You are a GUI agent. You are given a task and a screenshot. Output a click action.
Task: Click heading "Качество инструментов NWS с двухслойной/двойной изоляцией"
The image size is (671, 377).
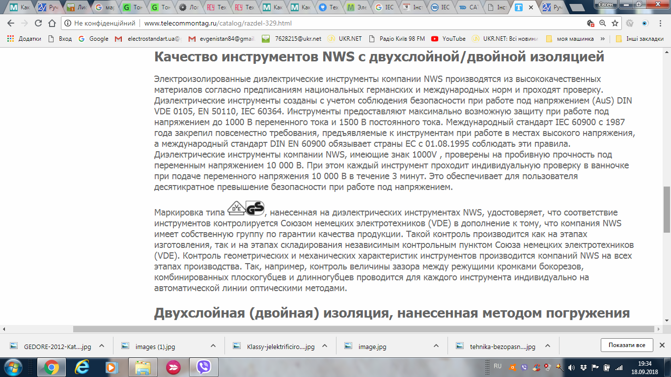tap(379, 56)
